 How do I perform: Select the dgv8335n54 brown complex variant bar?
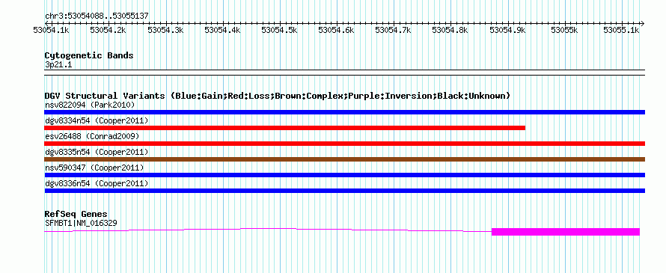[344, 159]
